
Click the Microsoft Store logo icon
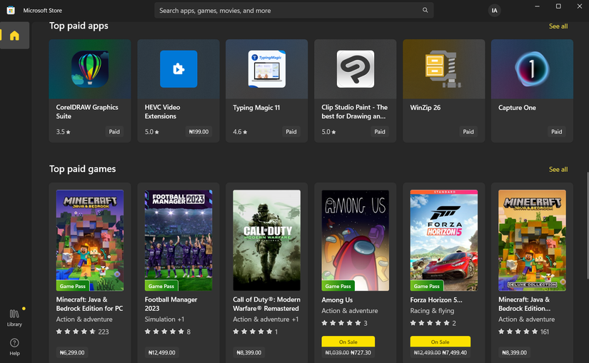tap(11, 11)
